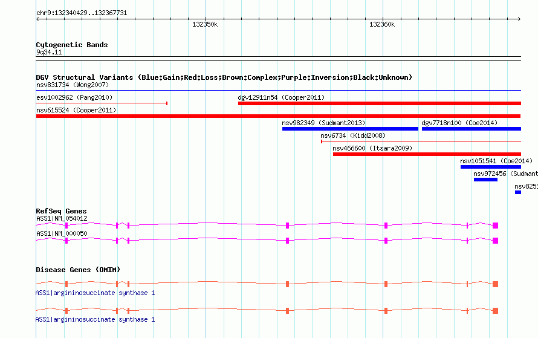
Task: Click the 9q34.11 cytogenetic band bar
Action: tap(278, 59)
